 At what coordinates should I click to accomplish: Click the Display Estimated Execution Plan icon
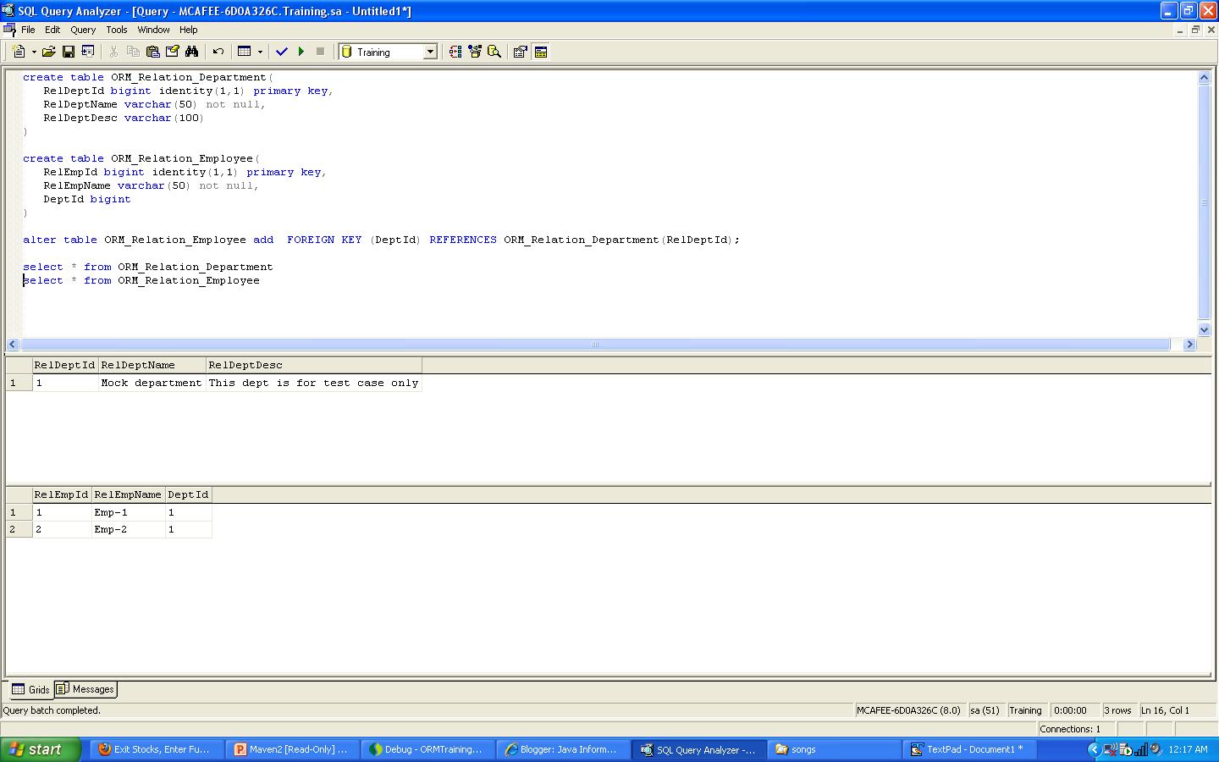click(x=455, y=52)
